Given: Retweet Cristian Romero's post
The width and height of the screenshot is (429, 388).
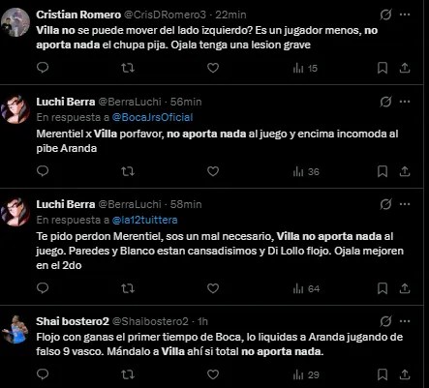Looking at the screenshot, I should pyautogui.click(x=128, y=68).
